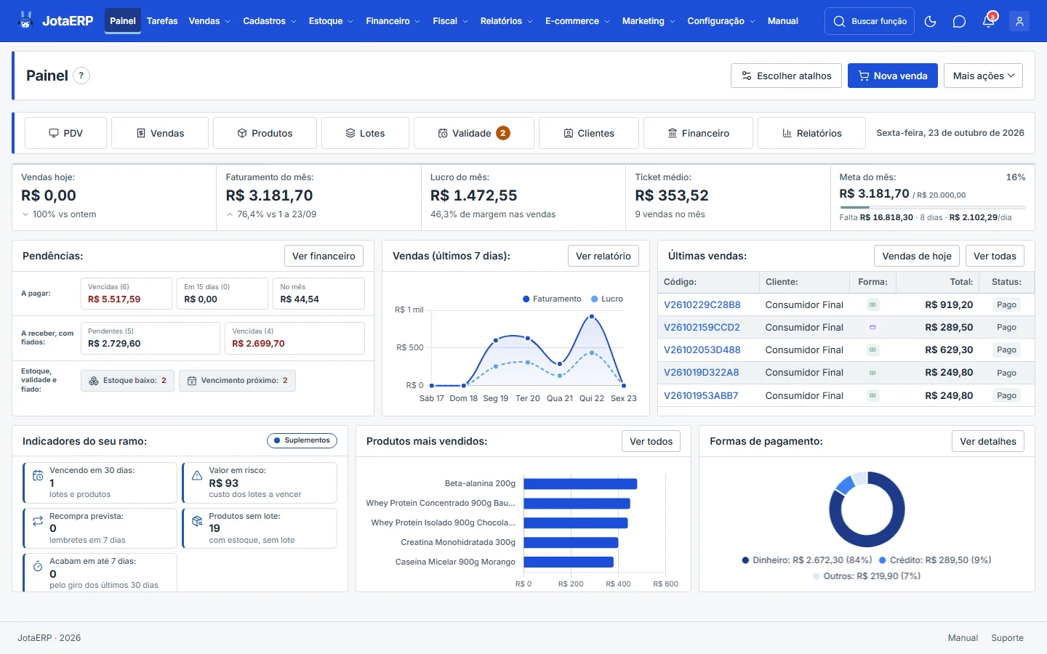Open the Lotes shortcut
Viewport: 1047px width, 654px height.
[365, 133]
